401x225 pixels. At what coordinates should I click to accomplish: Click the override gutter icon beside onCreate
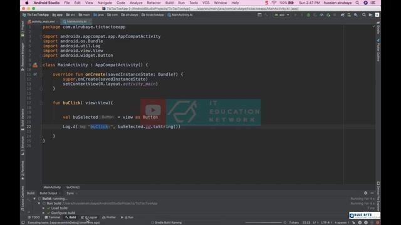pos(35,74)
